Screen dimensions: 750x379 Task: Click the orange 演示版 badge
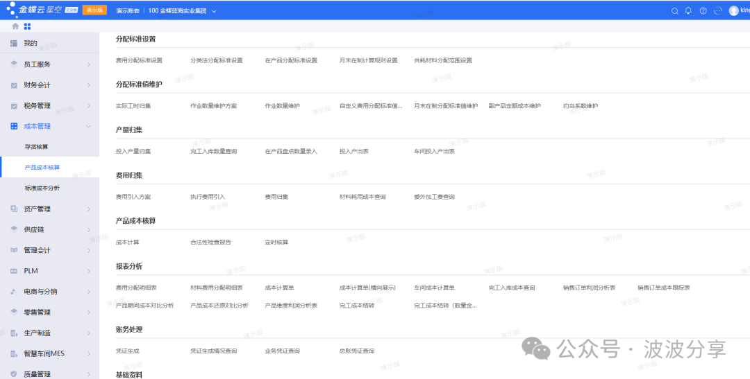click(x=94, y=10)
